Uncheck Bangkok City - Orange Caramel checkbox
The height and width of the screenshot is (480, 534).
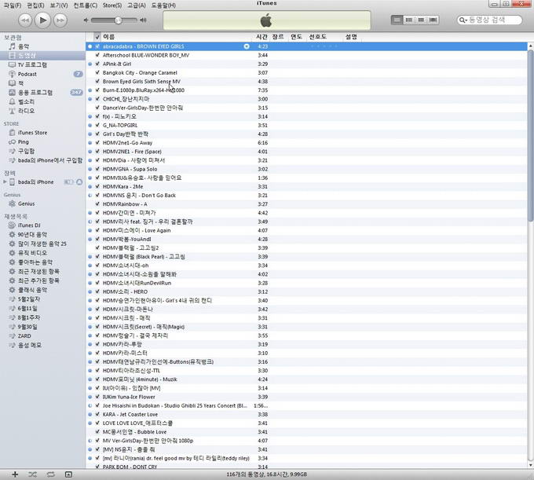point(97,72)
